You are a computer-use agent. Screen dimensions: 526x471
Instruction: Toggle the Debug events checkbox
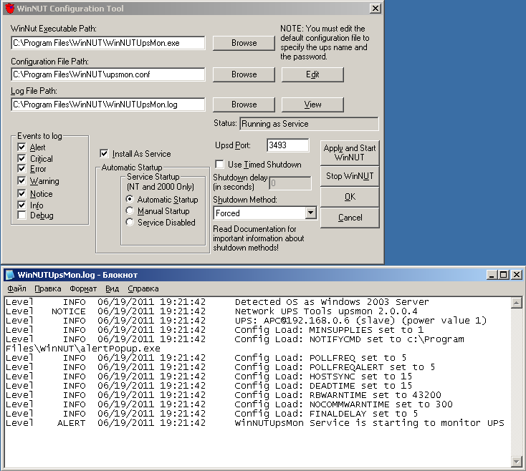22,215
